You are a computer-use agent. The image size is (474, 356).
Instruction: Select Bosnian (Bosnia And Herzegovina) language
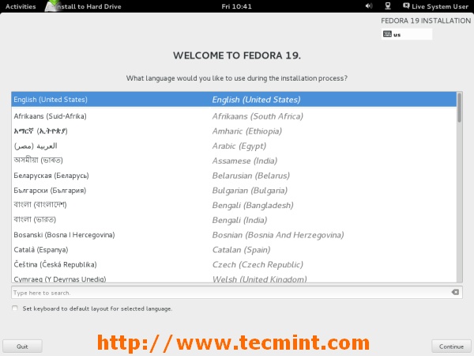pos(234,235)
